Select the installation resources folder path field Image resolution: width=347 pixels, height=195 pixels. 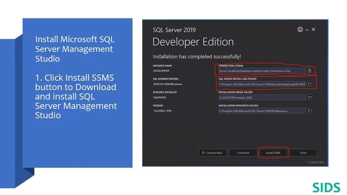pyautogui.click(x=262, y=110)
